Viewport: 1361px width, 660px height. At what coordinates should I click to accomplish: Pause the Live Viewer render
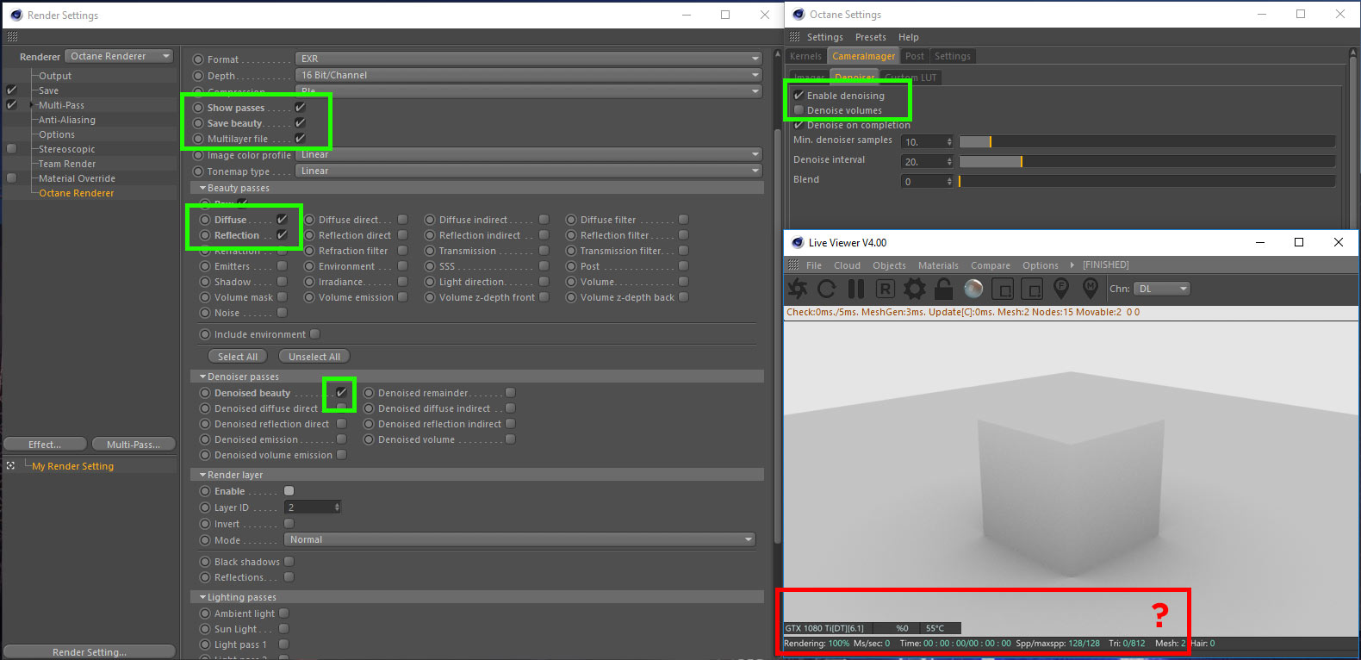[x=856, y=289]
